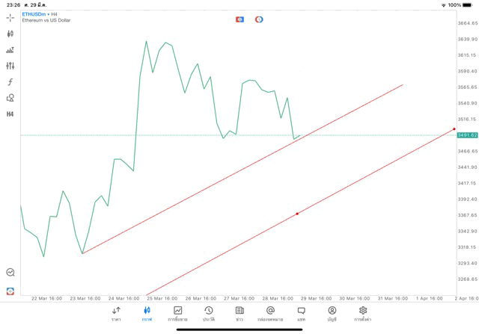
Task: Open the H4 timeframe selector
Action: [10, 114]
